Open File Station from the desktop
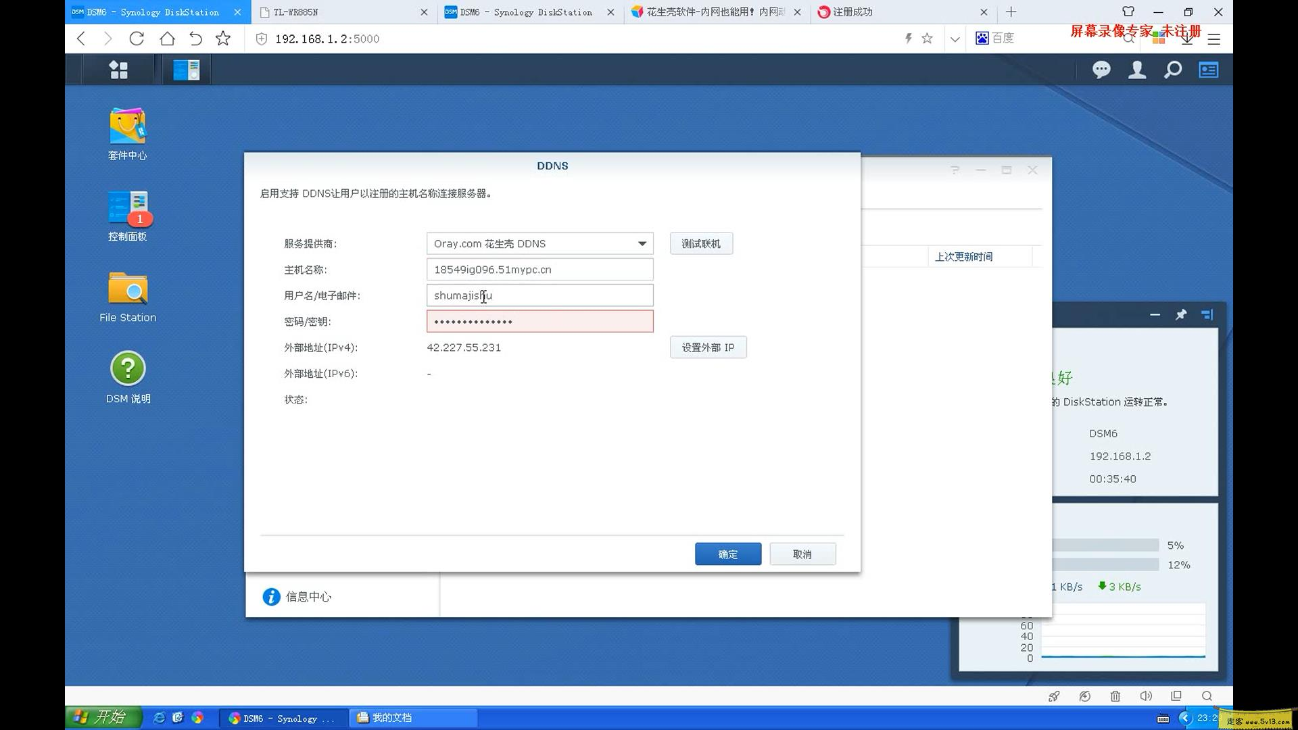 tap(127, 291)
